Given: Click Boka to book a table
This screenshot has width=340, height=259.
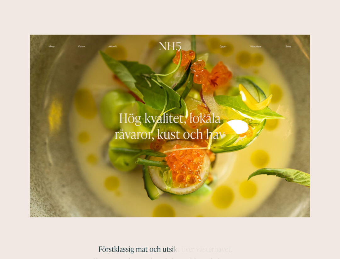Looking at the screenshot, I should coord(288,46).
